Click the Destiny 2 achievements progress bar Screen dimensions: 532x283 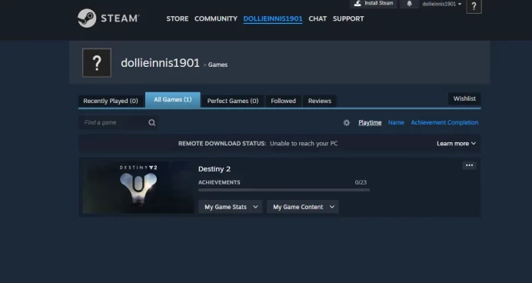coord(284,190)
